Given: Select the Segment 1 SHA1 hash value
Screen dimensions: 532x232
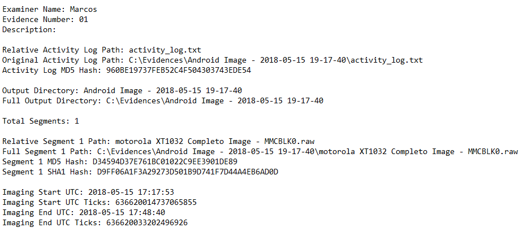Looking at the screenshot, I should (x=187, y=172).
